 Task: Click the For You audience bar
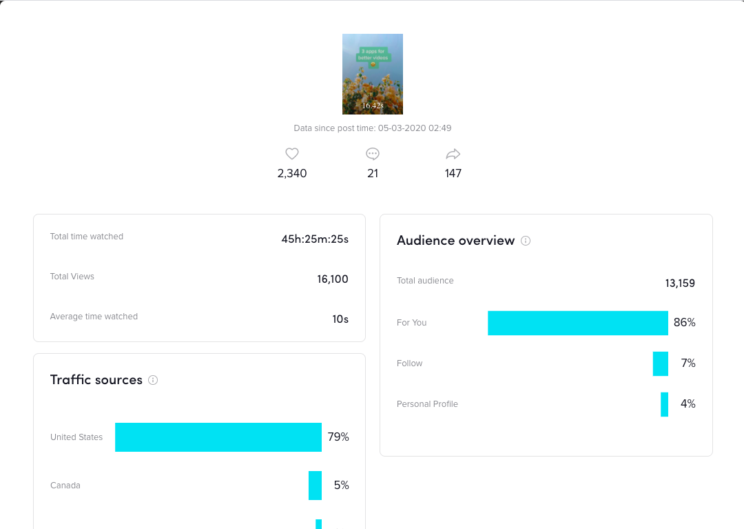(x=578, y=323)
